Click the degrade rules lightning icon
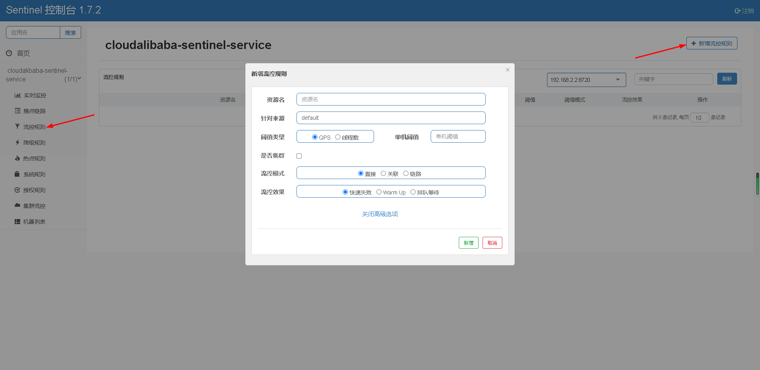Viewport: 760px width, 370px height. pyautogui.click(x=17, y=142)
